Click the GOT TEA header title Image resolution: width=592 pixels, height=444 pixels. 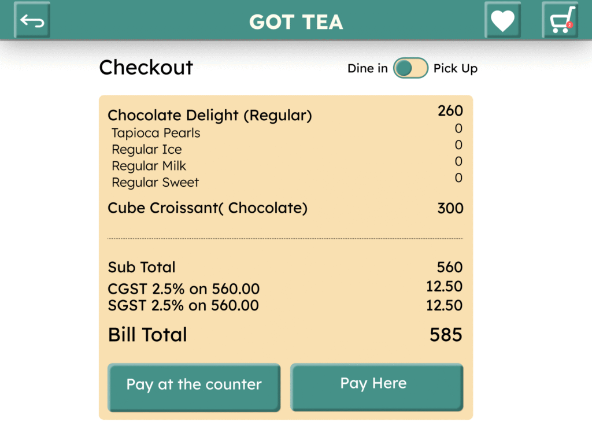tap(296, 22)
